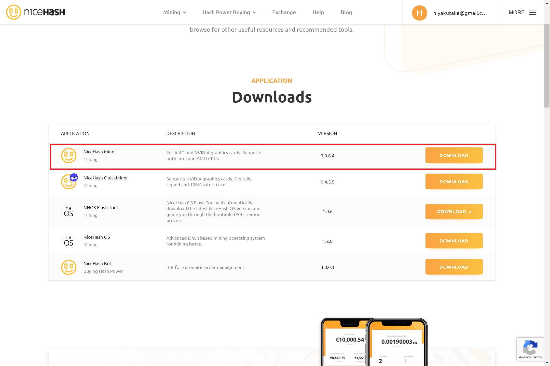Image resolution: width=550 pixels, height=366 pixels.
Task: Click the orange H user avatar
Action: click(419, 13)
